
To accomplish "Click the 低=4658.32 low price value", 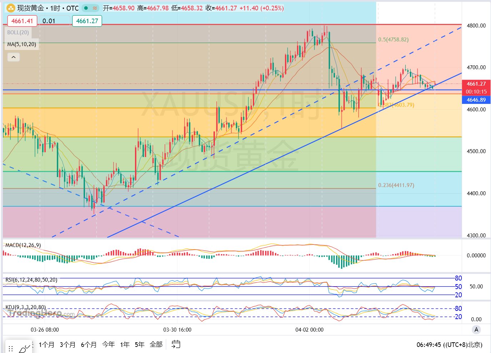I will coord(187,8).
